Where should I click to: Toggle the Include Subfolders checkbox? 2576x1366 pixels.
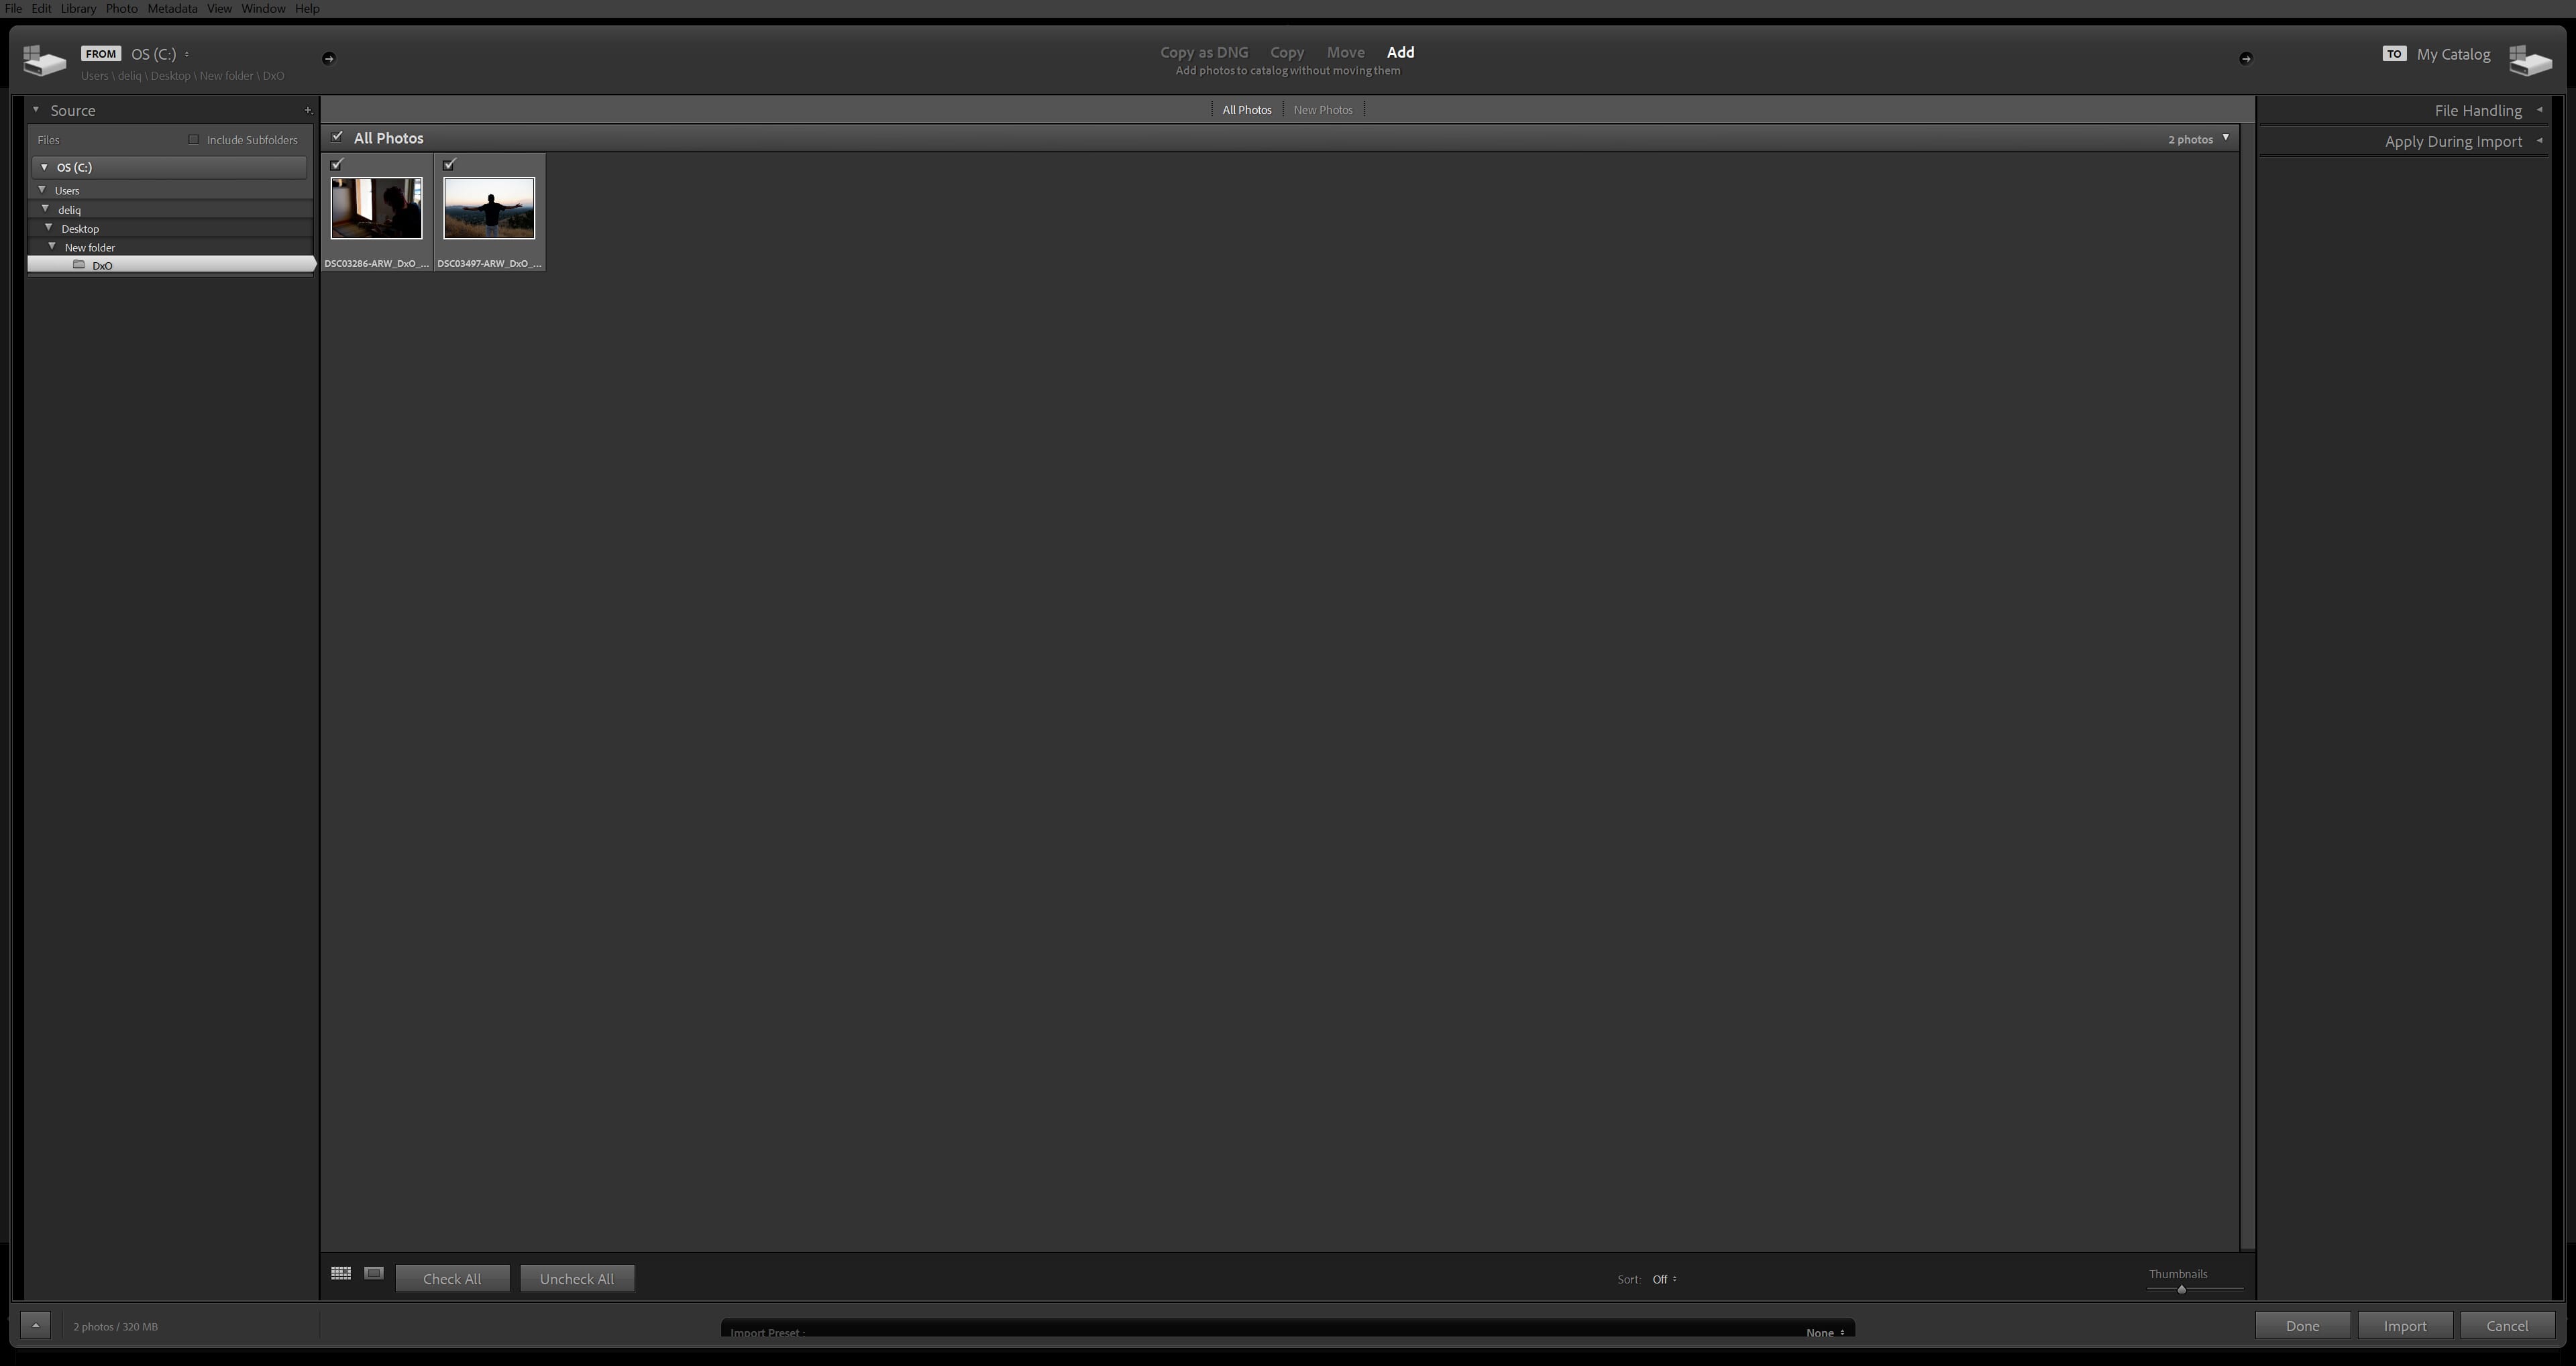click(x=193, y=139)
